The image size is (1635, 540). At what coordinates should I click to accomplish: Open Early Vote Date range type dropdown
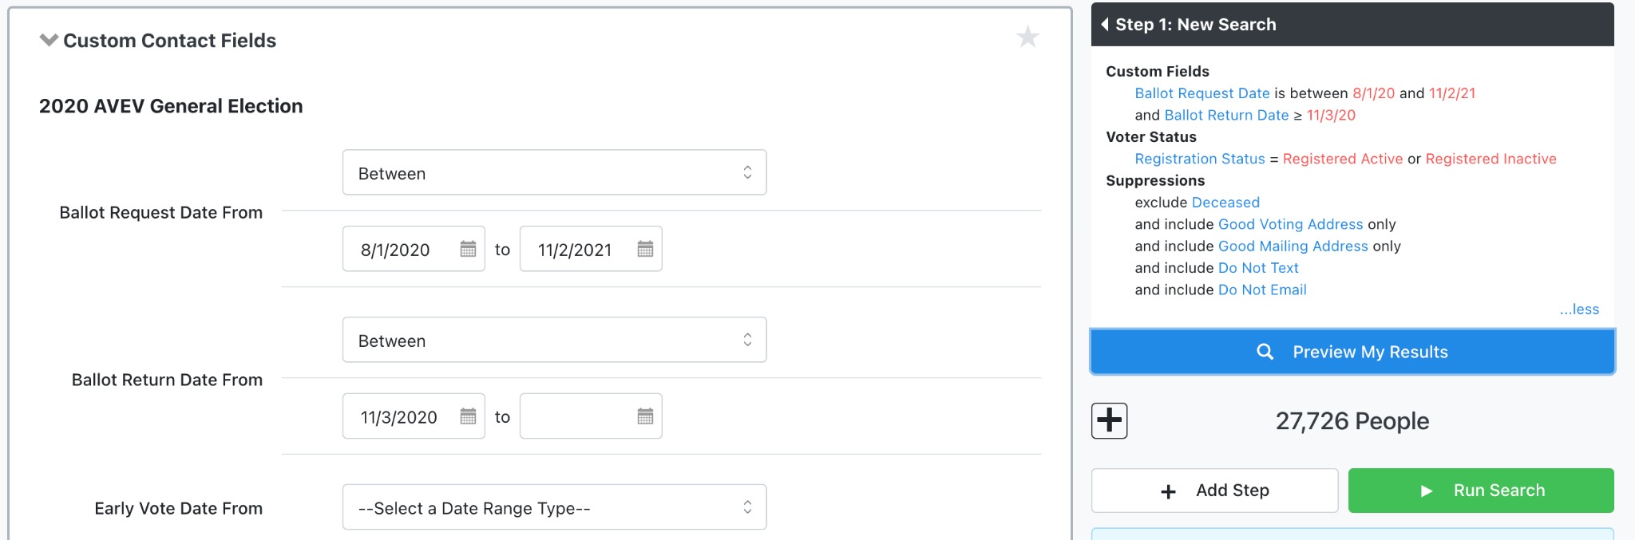point(554,507)
